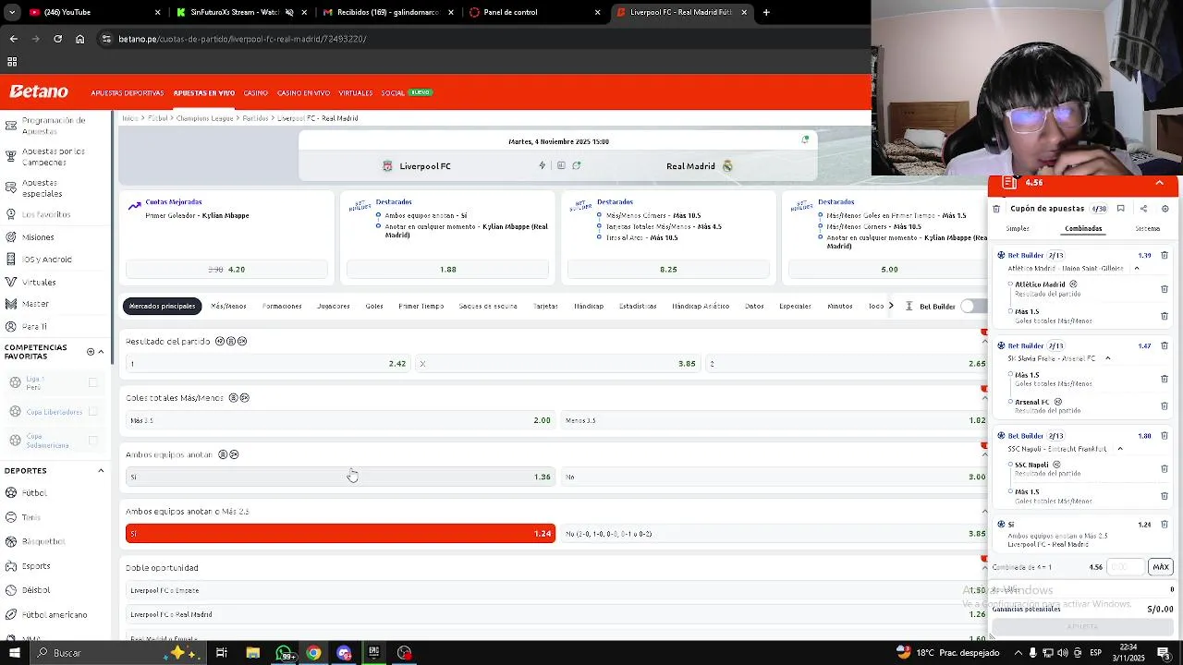Click the Windows Start button
Screen dimensions: 1183x665
14,653
